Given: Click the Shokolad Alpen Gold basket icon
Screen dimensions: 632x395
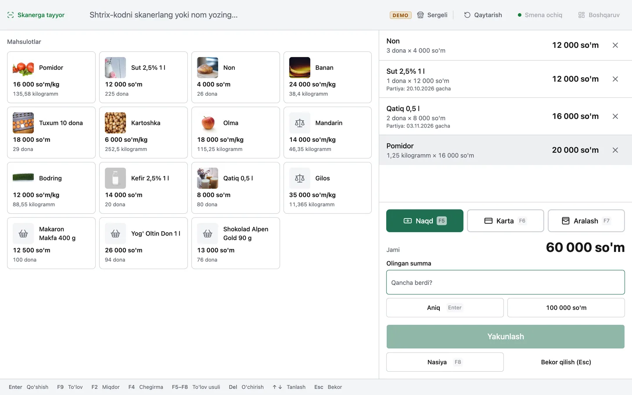Looking at the screenshot, I should point(208,233).
